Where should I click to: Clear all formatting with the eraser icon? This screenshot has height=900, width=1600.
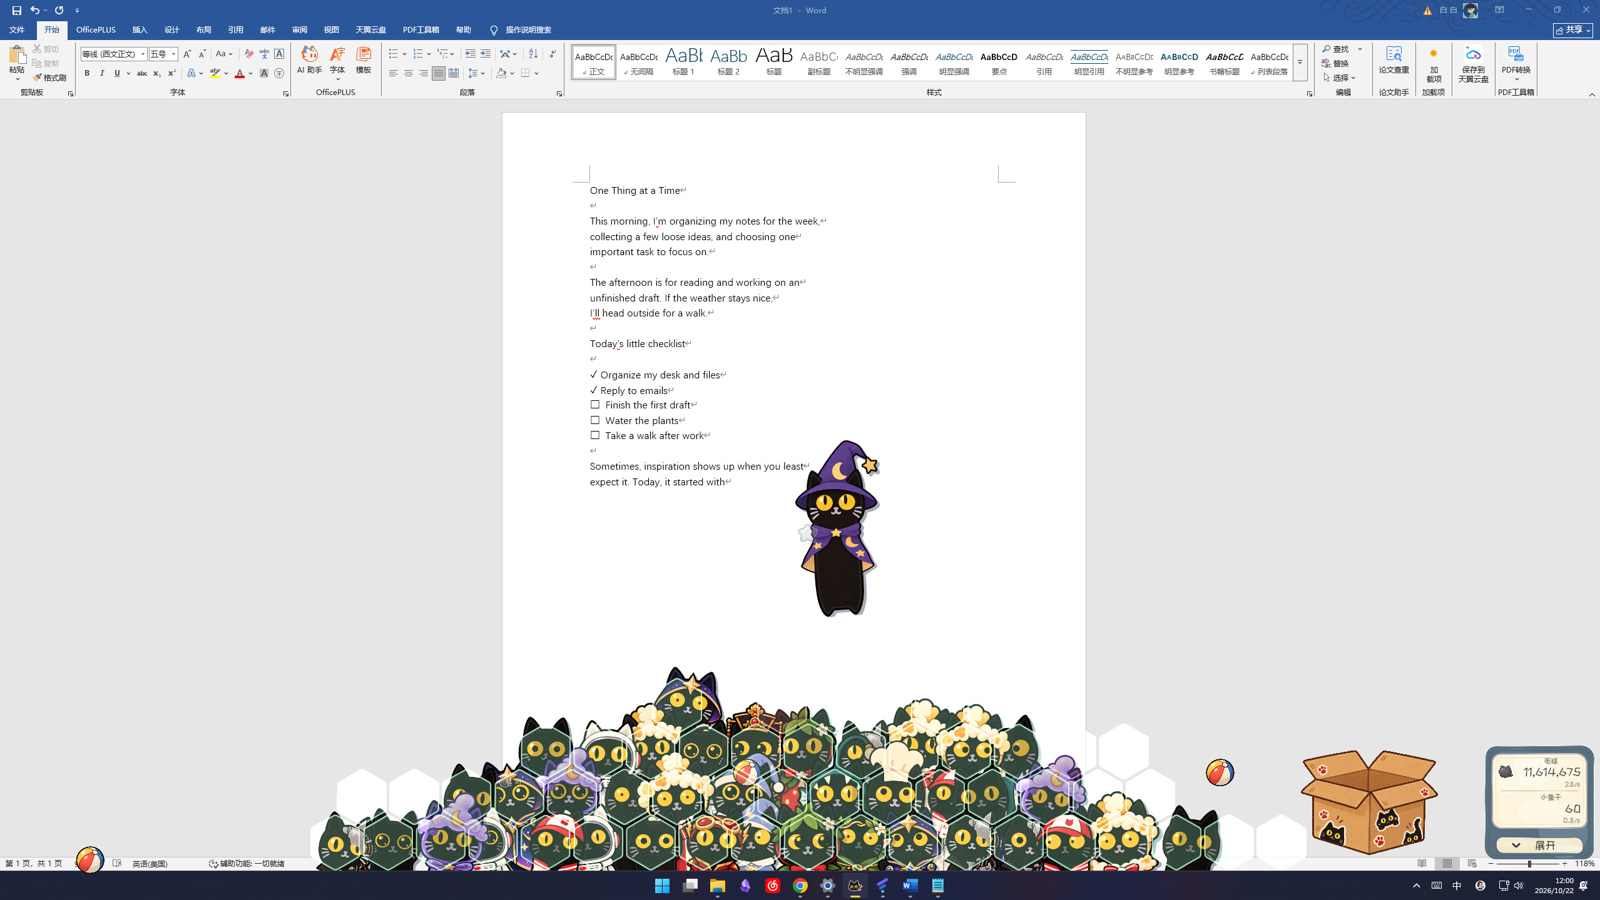pos(249,54)
